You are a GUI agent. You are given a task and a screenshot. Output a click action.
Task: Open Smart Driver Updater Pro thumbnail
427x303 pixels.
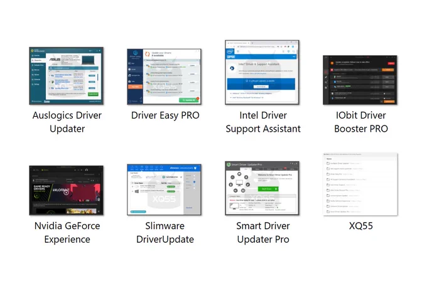[262, 188]
